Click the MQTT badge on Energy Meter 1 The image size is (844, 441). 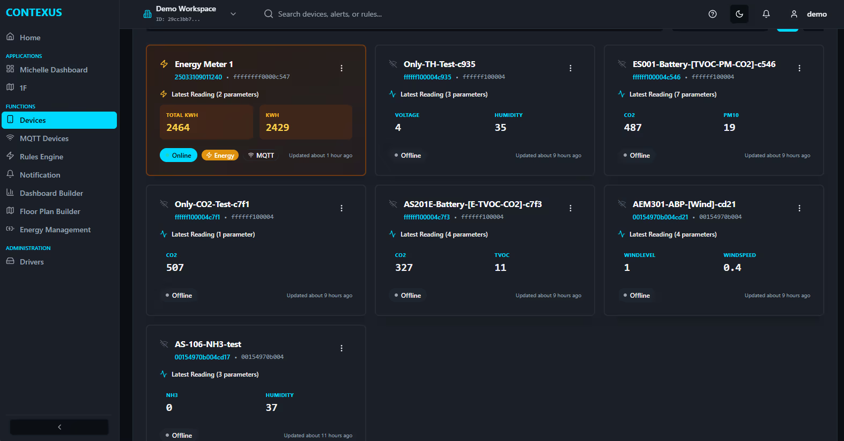pos(261,156)
